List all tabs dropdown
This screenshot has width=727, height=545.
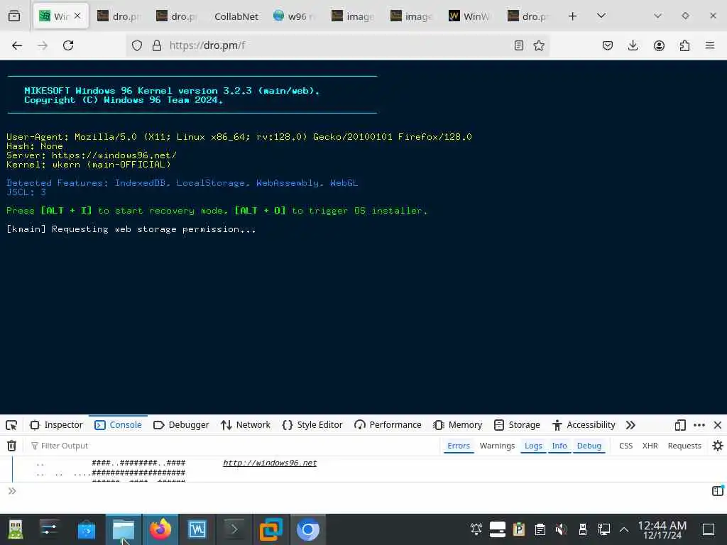[601, 16]
